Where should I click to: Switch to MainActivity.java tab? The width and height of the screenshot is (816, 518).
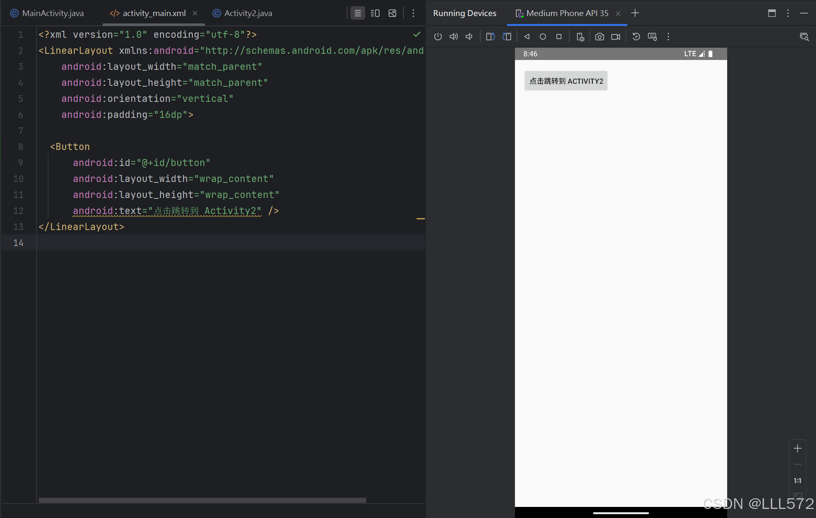tap(53, 13)
